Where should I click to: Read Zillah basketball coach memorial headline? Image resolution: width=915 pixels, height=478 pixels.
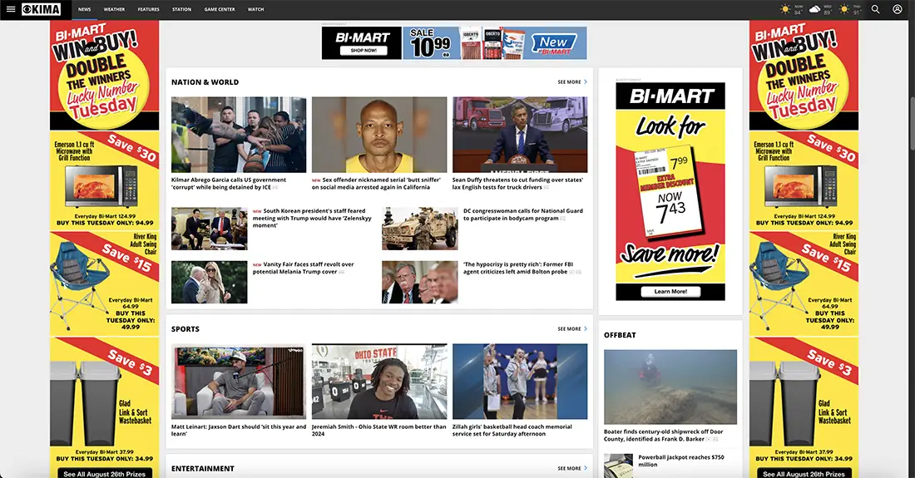click(x=512, y=431)
